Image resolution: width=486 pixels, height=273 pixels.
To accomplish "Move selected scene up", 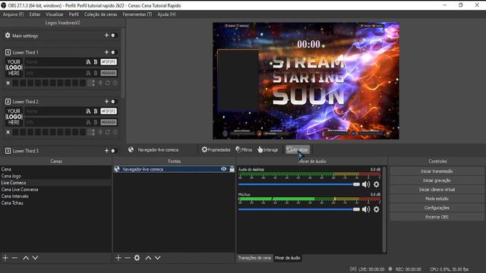I will coord(26,258).
